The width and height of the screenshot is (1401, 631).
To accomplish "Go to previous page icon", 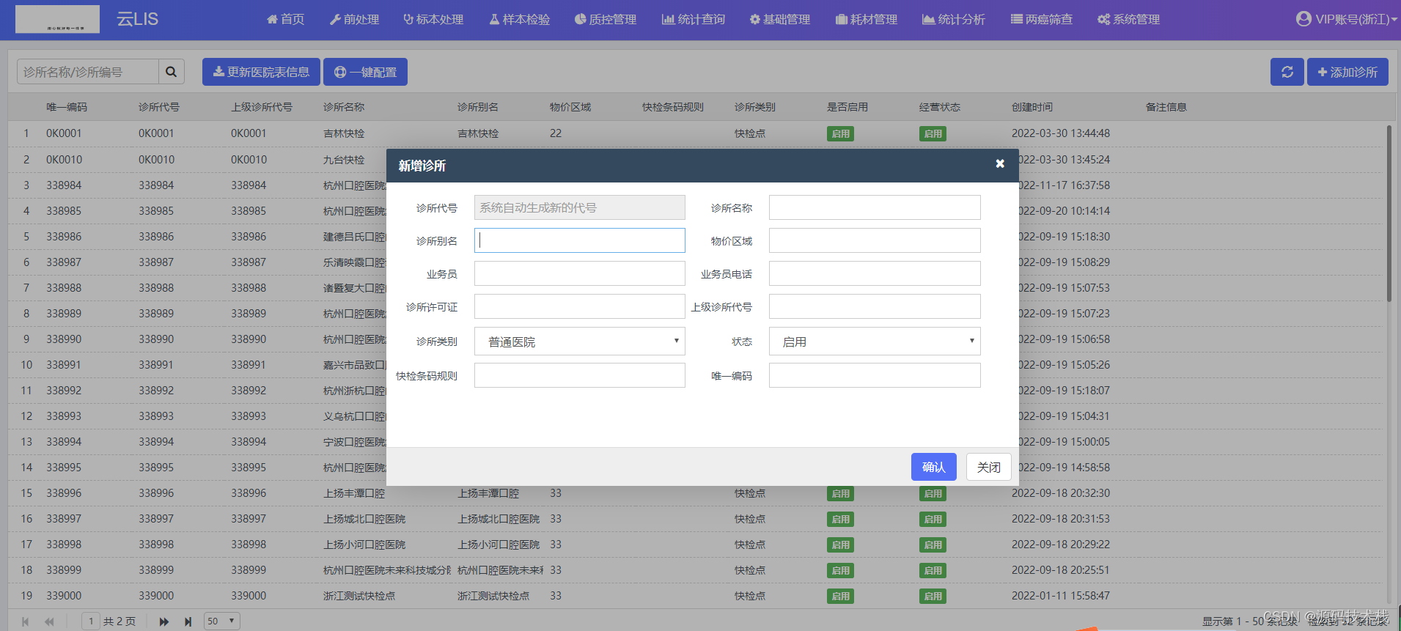I will 49,621.
